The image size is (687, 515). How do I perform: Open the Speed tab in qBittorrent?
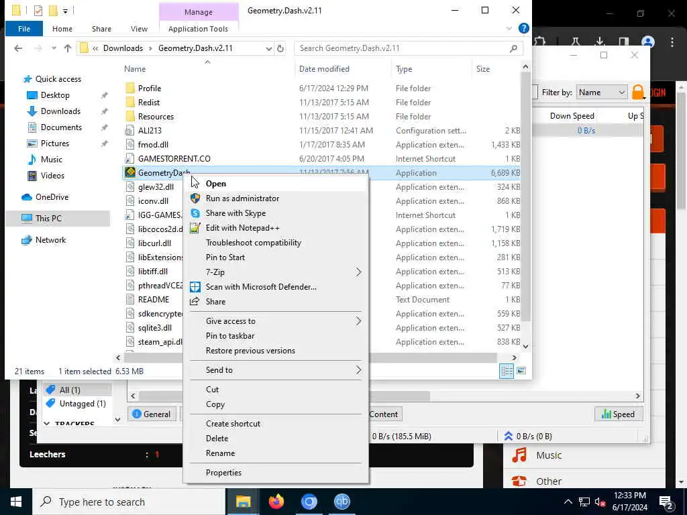618,414
